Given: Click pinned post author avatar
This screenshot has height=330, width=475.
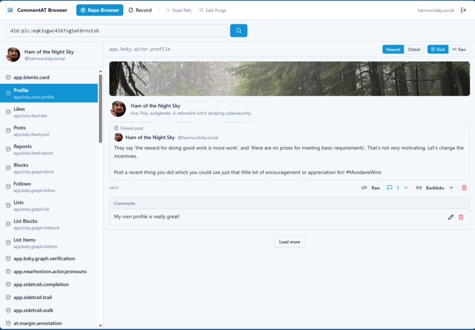Looking at the screenshot, I should 118,137.
